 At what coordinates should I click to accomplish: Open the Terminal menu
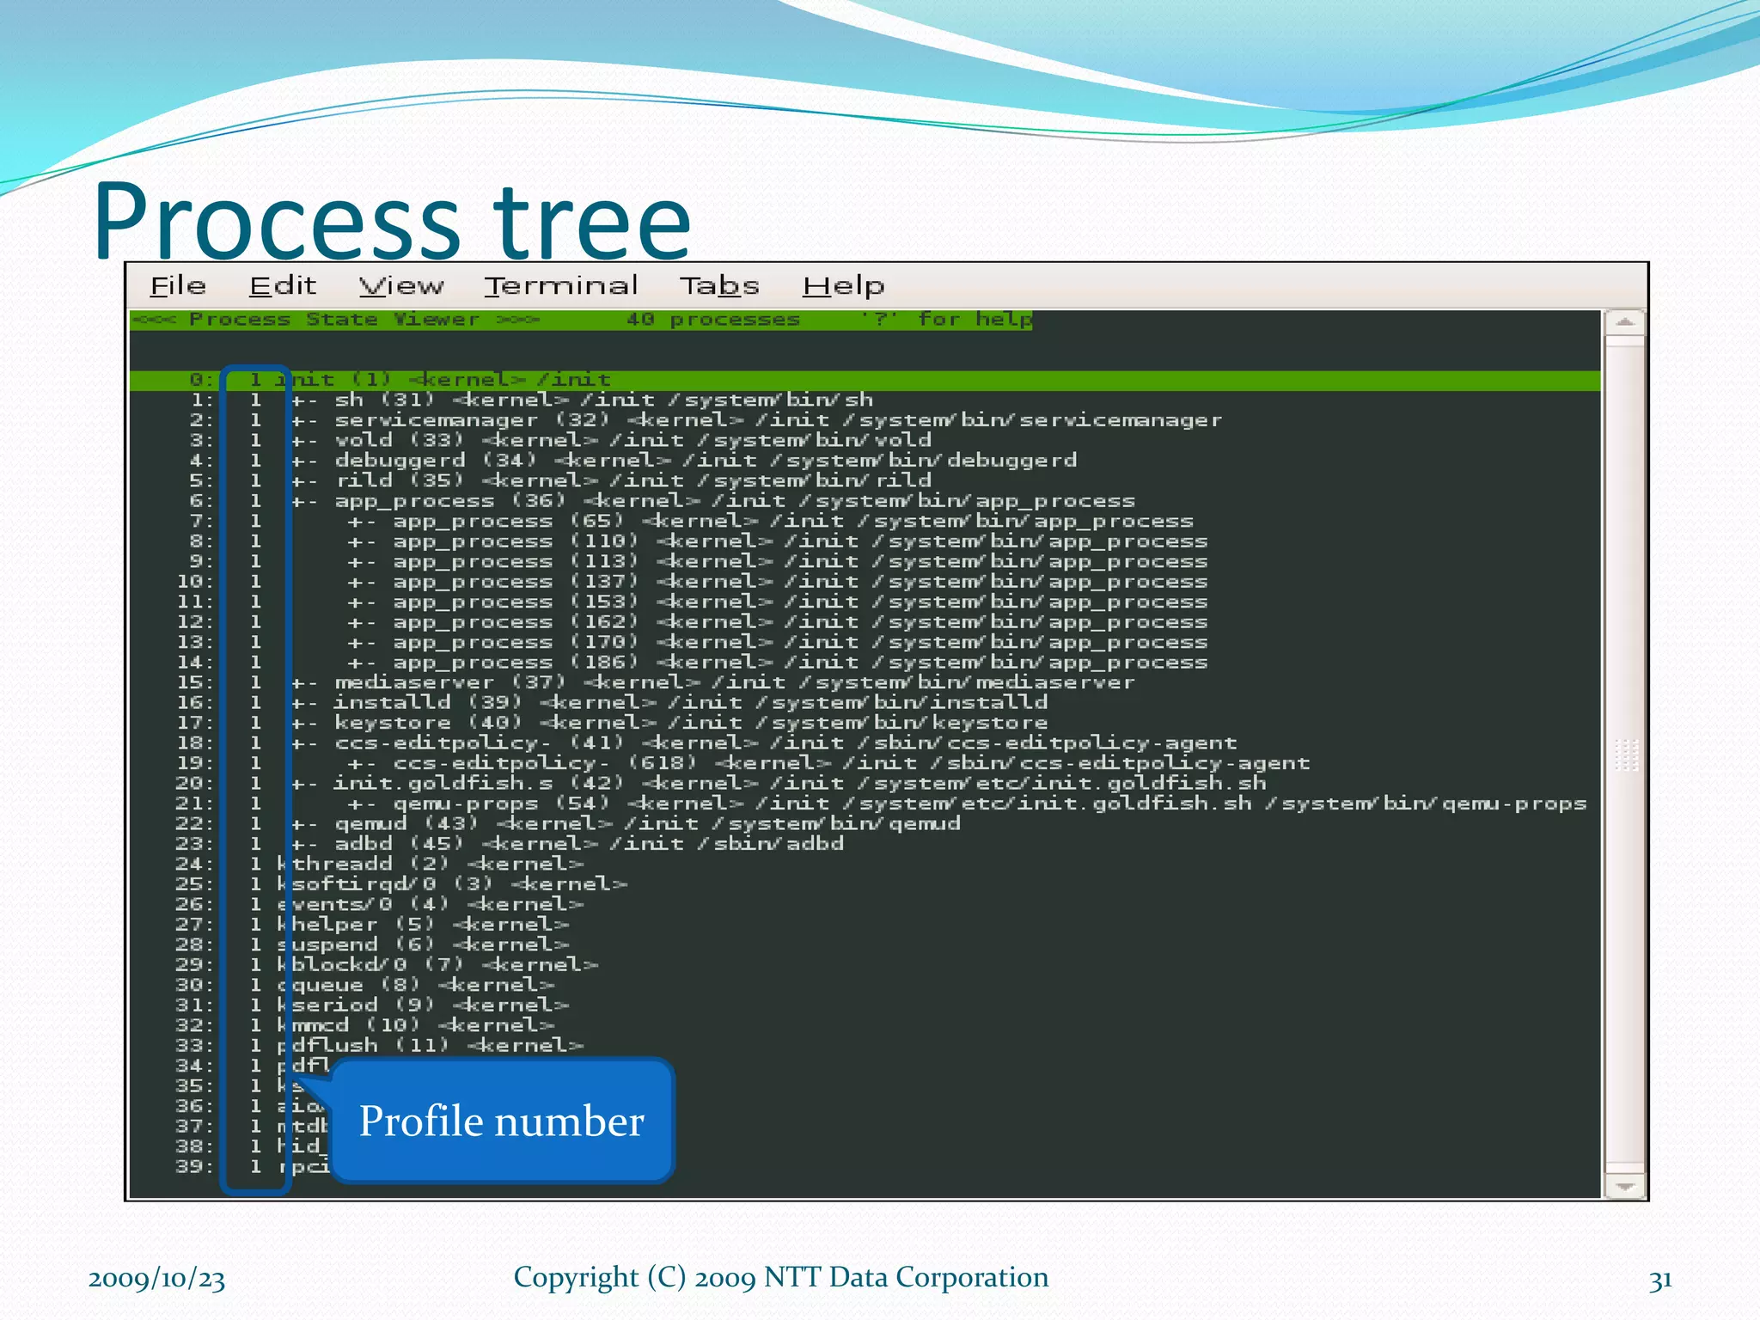[x=560, y=286]
